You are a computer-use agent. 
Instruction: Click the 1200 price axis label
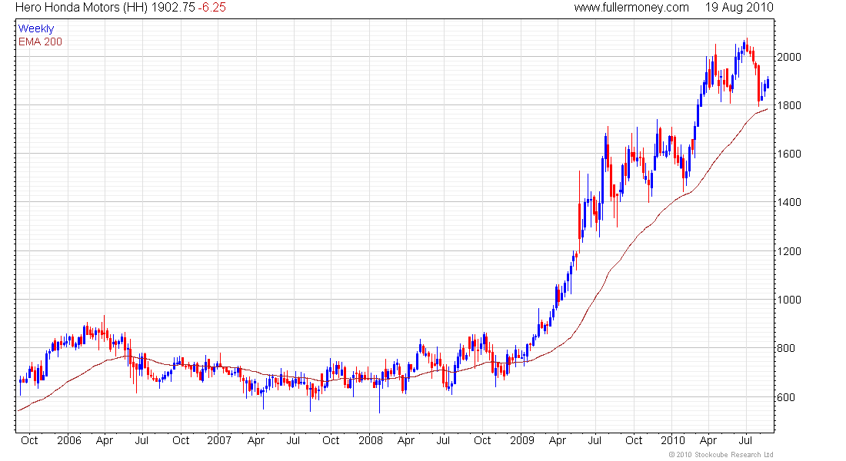coord(789,251)
